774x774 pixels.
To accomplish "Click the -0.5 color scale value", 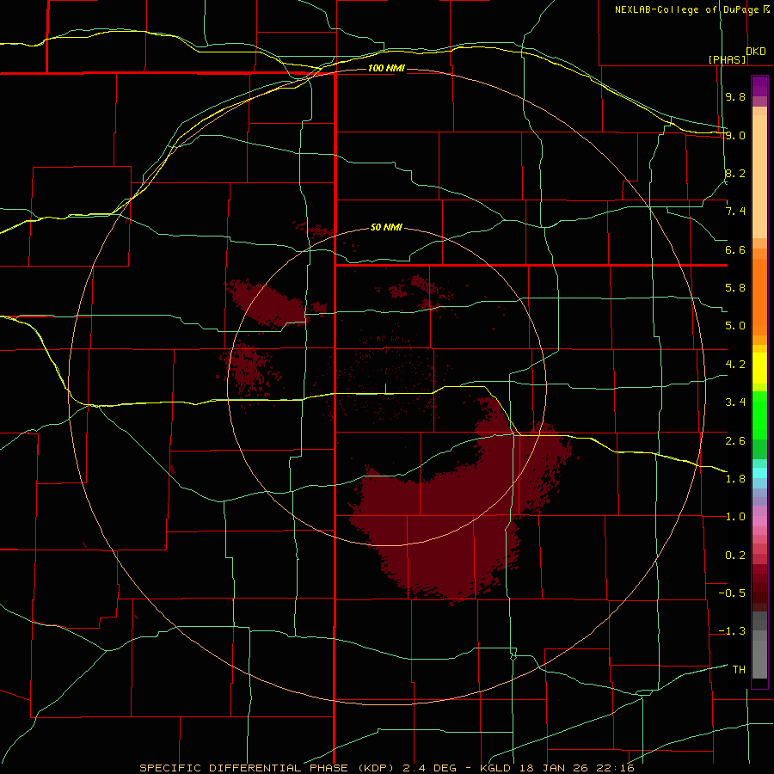I will tap(732, 593).
